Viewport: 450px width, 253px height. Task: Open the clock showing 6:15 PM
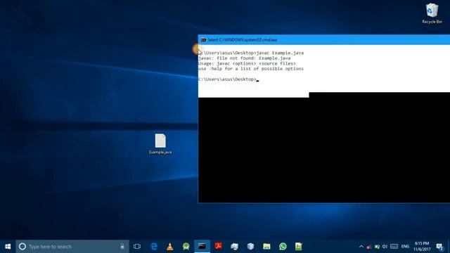[x=422, y=247]
